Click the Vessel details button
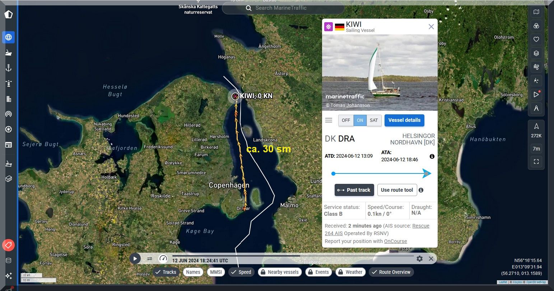Image resolution: width=554 pixels, height=291 pixels. tap(404, 120)
